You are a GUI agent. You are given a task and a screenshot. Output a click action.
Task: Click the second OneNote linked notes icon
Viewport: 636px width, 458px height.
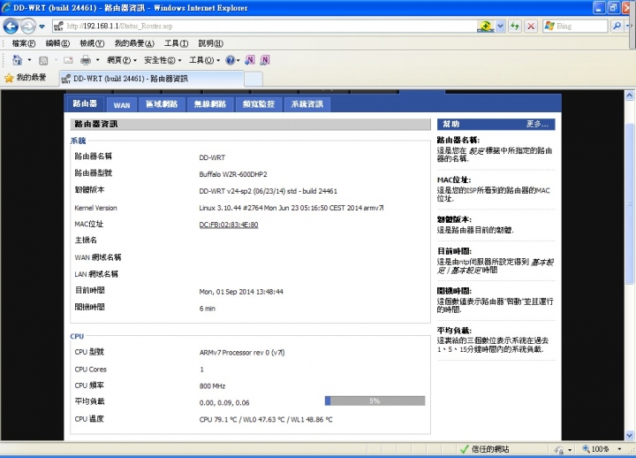pyautogui.click(x=264, y=60)
